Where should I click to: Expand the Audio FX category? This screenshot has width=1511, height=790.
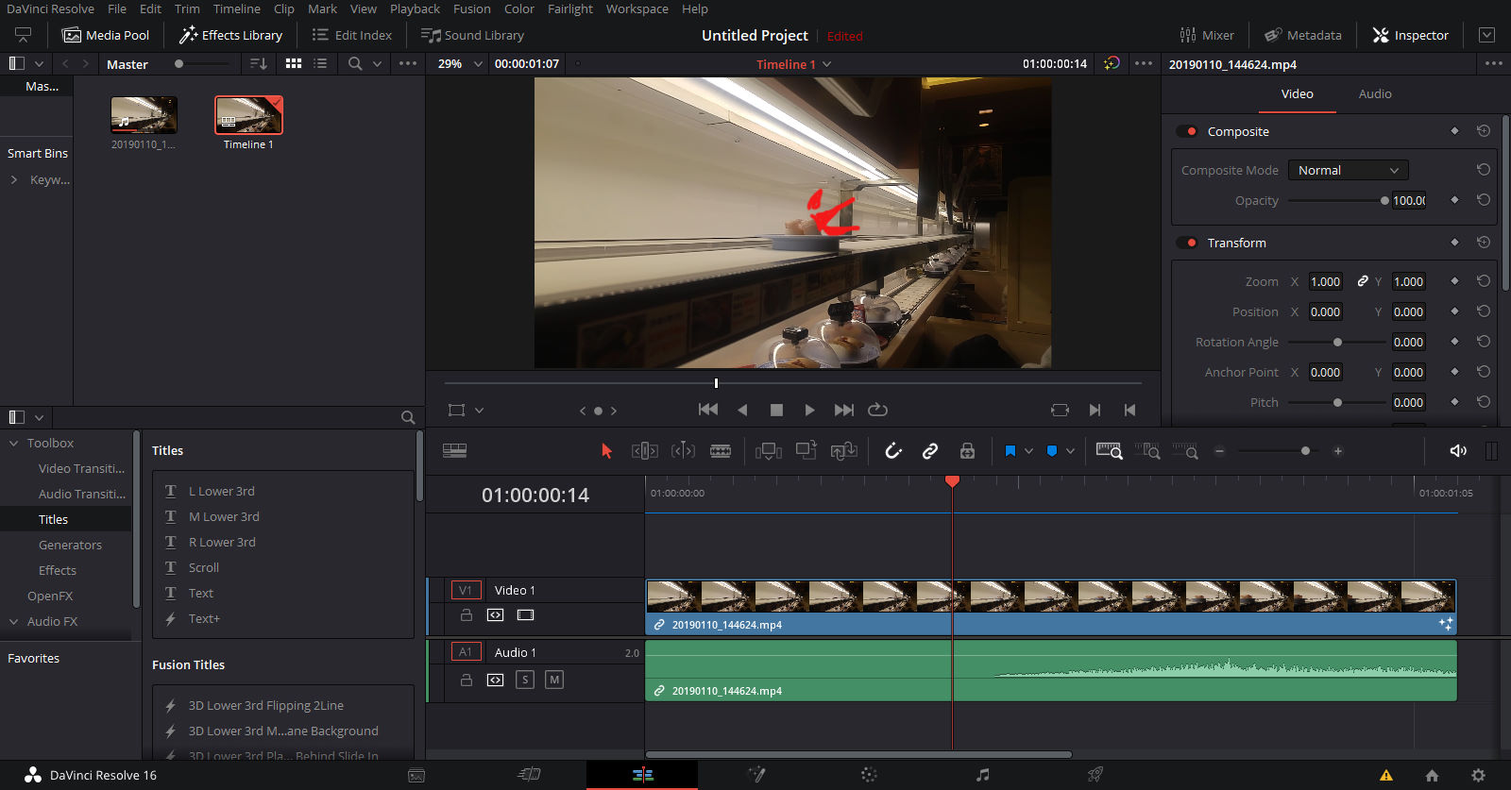click(14, 621)
